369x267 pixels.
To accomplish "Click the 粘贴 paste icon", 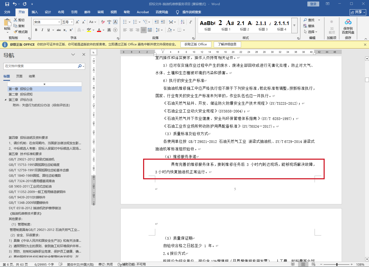I will (7, 22).
